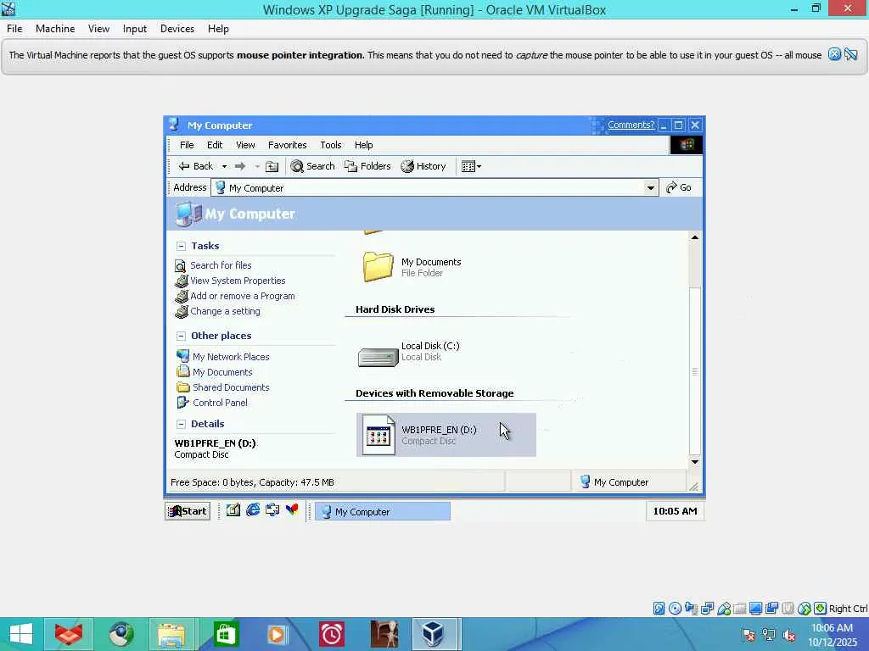
Task: Click the host key green arrow icon
Action: click(x=821, y=609)
